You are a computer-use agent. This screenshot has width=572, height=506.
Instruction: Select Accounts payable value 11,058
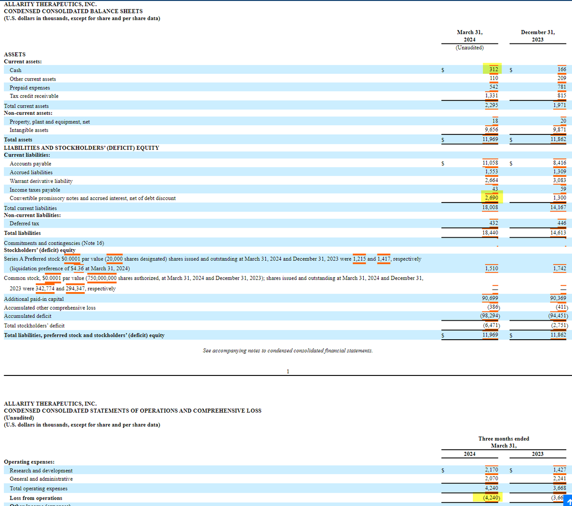490,163
